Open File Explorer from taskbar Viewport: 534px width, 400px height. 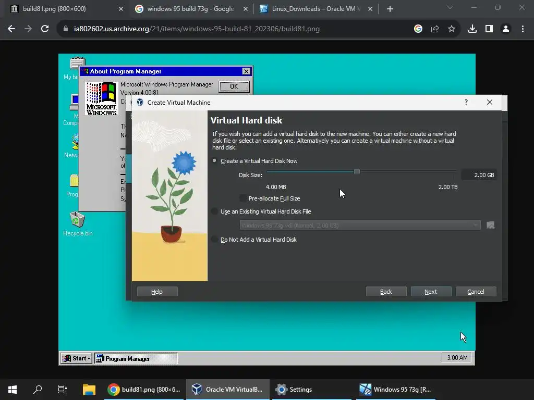click(89, 390)
